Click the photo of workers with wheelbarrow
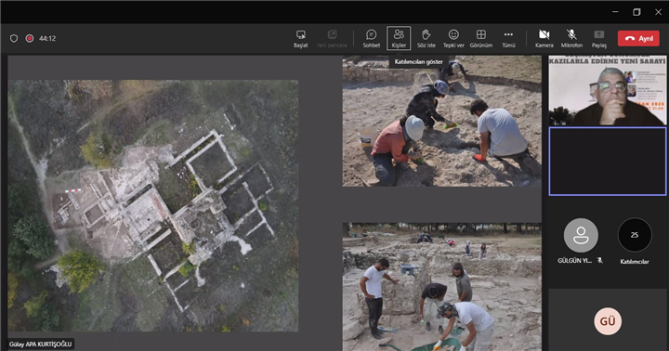 [x=441, y=287]
